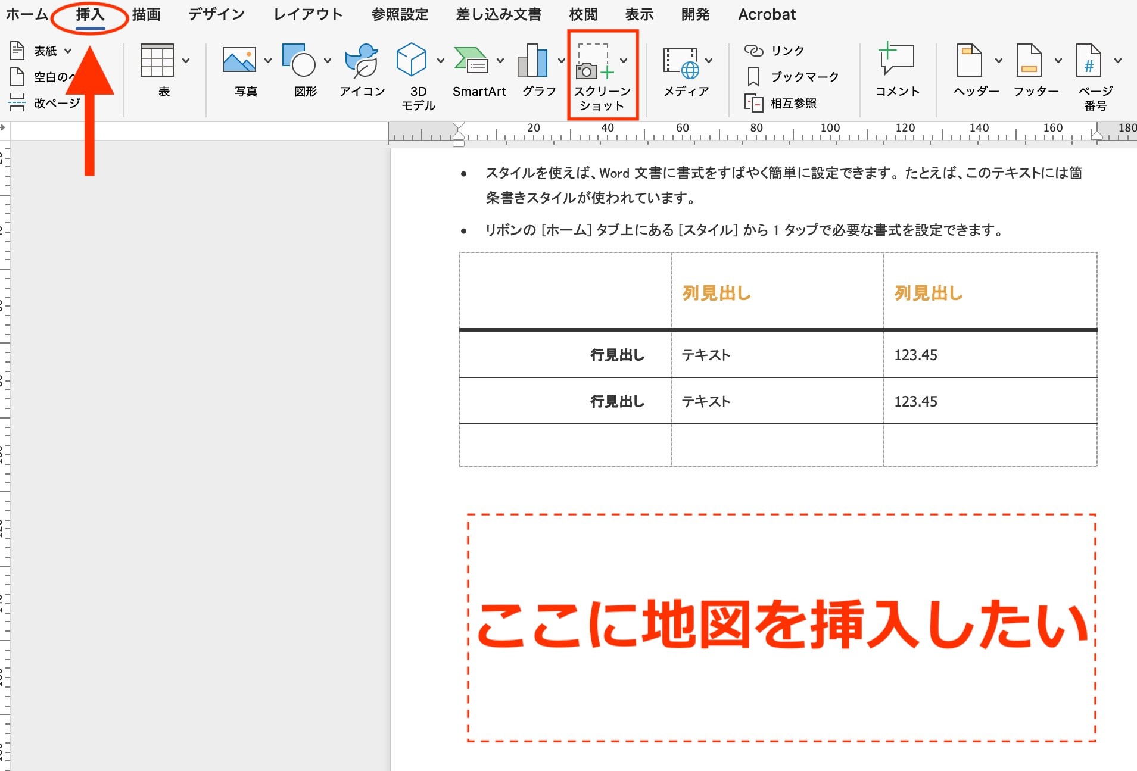
Task: Add a コメント (Comment) via its icon
Action: pos(896,58)
